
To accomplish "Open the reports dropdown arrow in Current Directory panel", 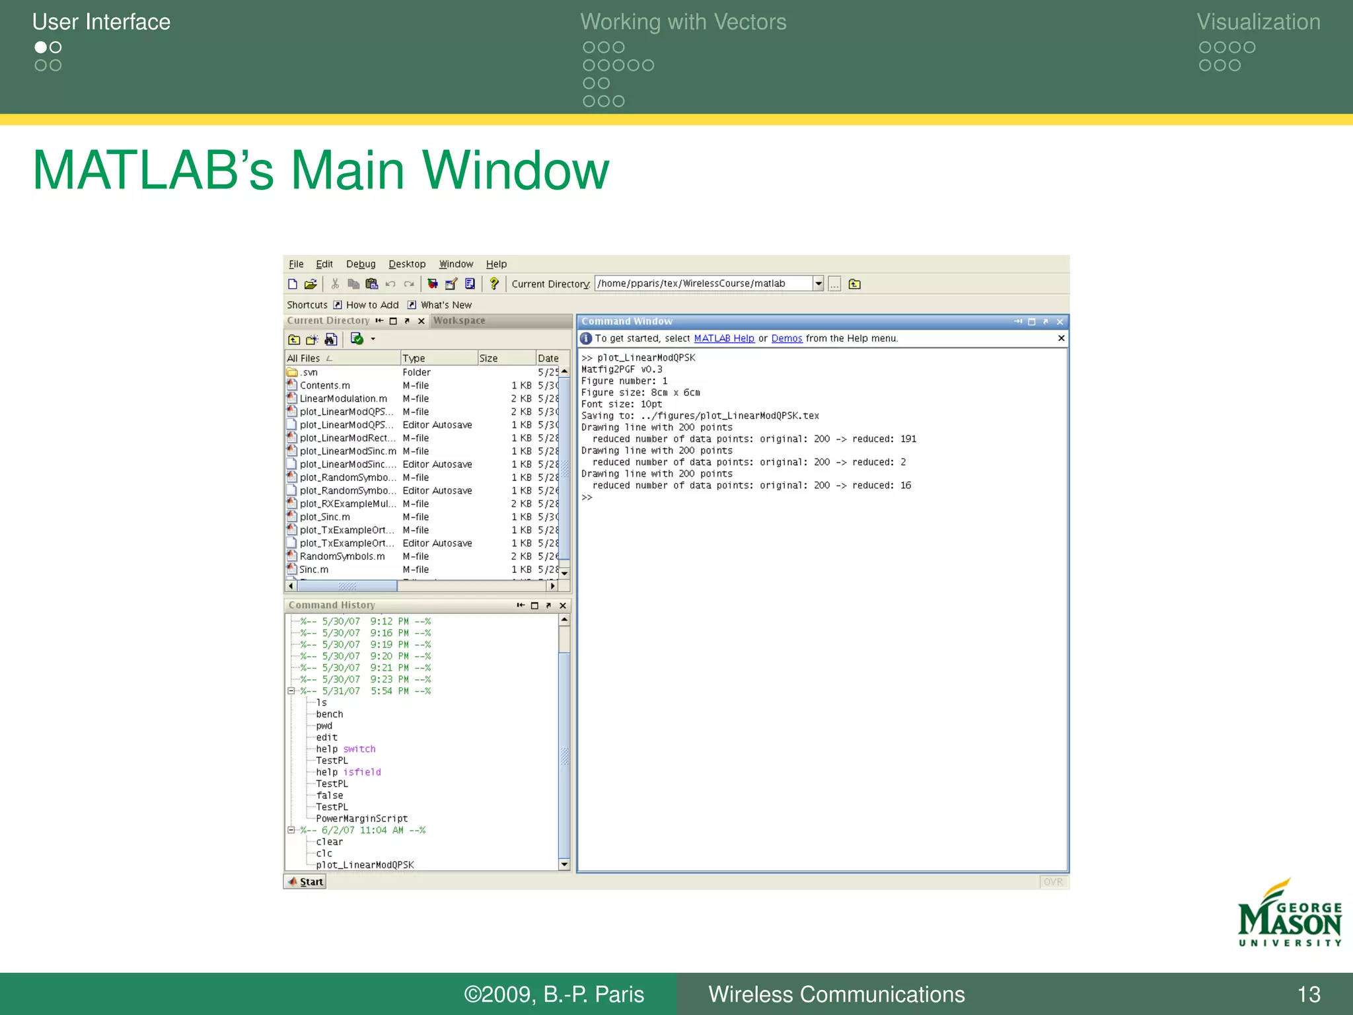I will click(373, 339).
